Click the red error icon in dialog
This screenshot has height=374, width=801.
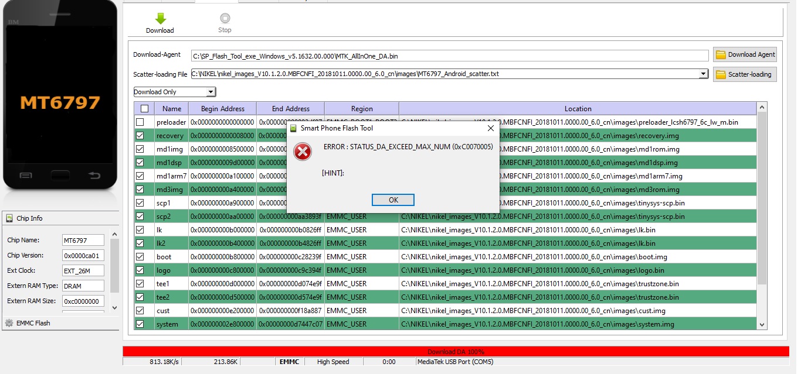coord(303,152)
